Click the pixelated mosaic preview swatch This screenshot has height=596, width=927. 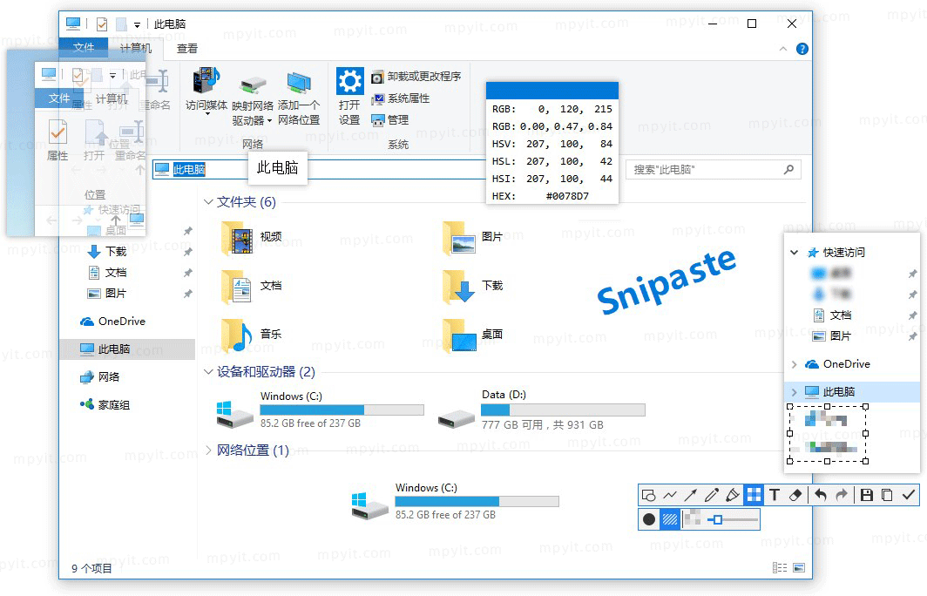[692, 518]
